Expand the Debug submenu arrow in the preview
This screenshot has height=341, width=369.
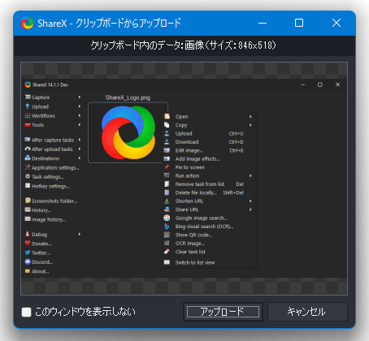80,234
